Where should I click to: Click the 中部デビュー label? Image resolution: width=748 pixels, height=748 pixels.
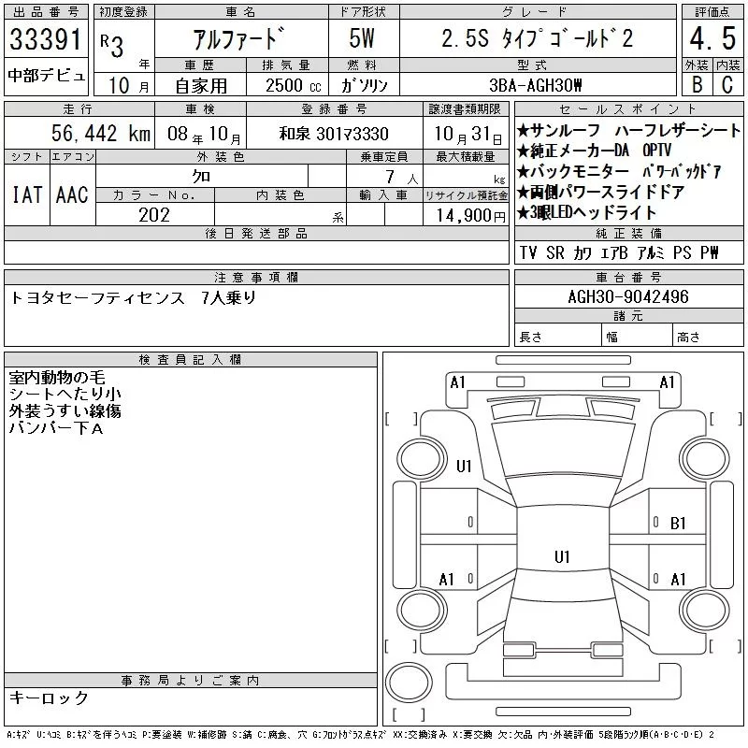click(x=46, y=76)
